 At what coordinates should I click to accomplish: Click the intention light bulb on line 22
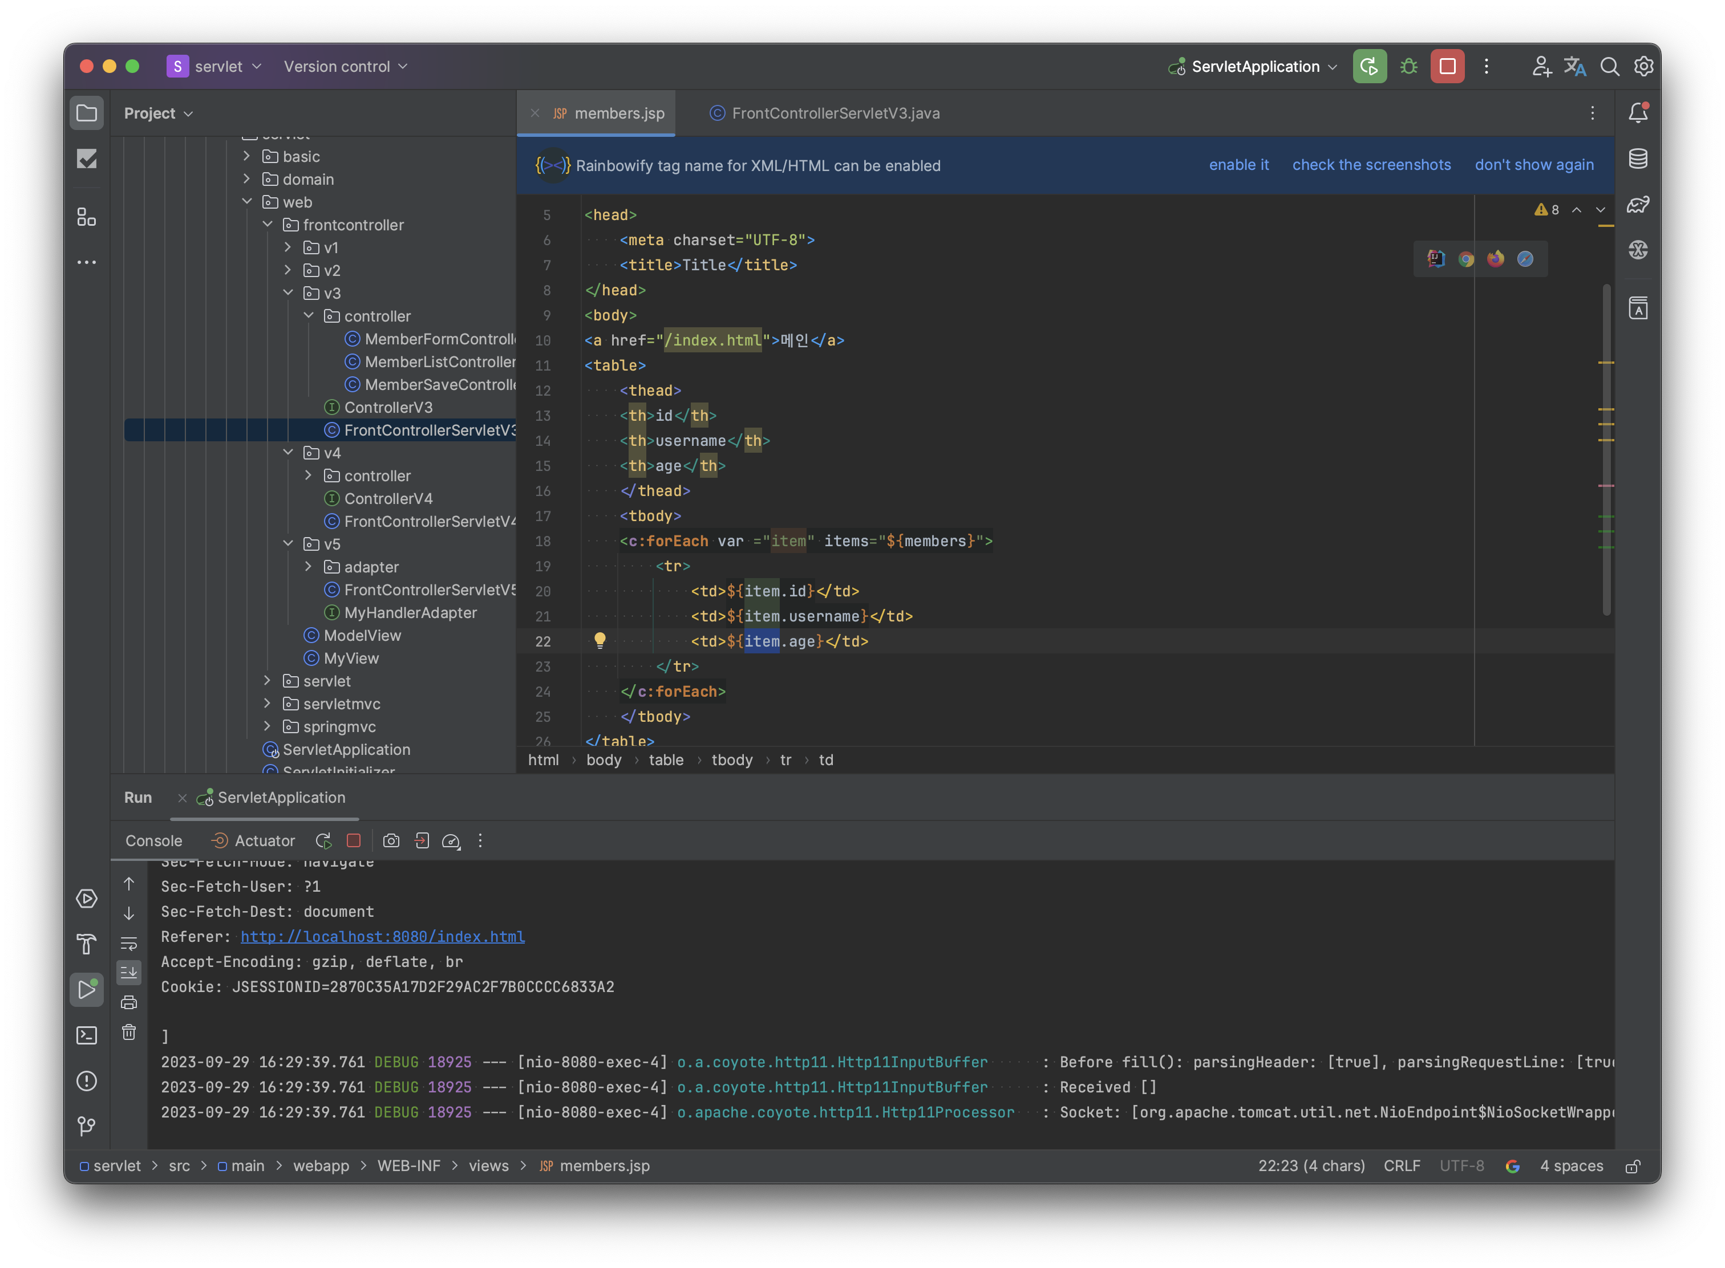click(600, 640)
